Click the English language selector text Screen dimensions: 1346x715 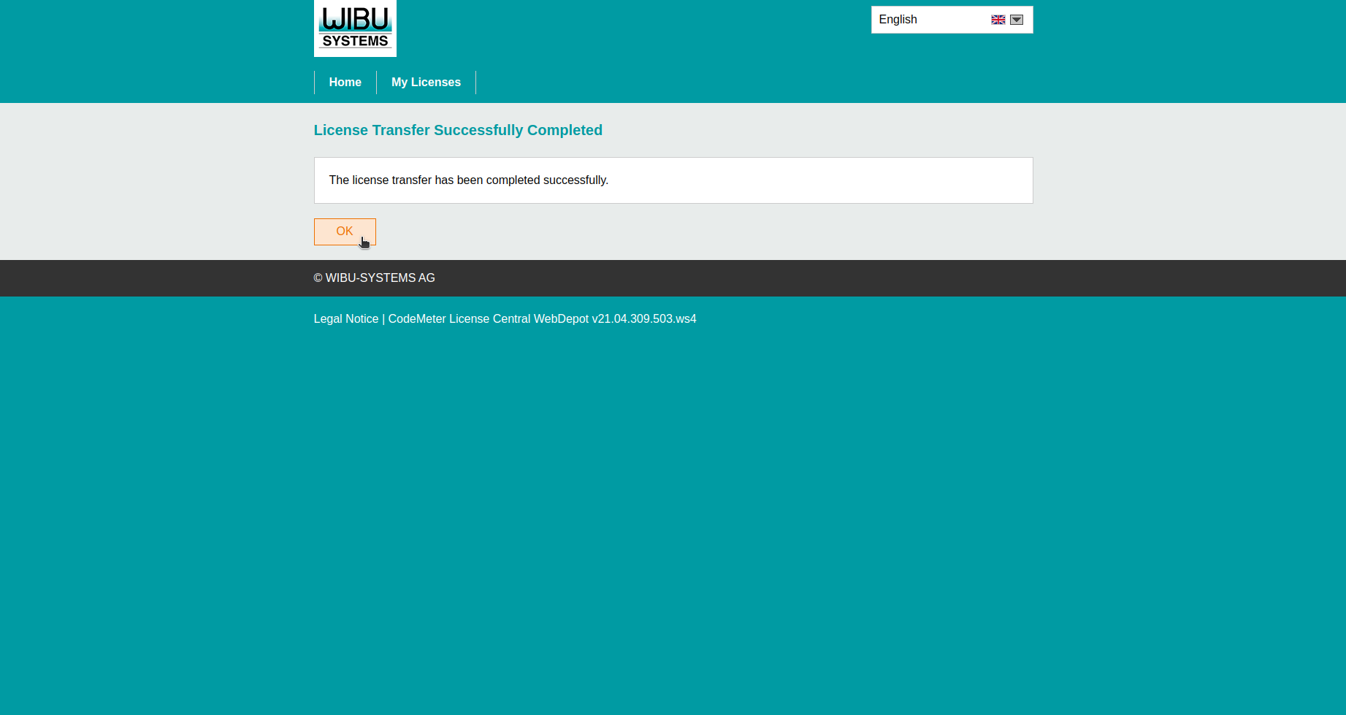(x=898, y=20)
